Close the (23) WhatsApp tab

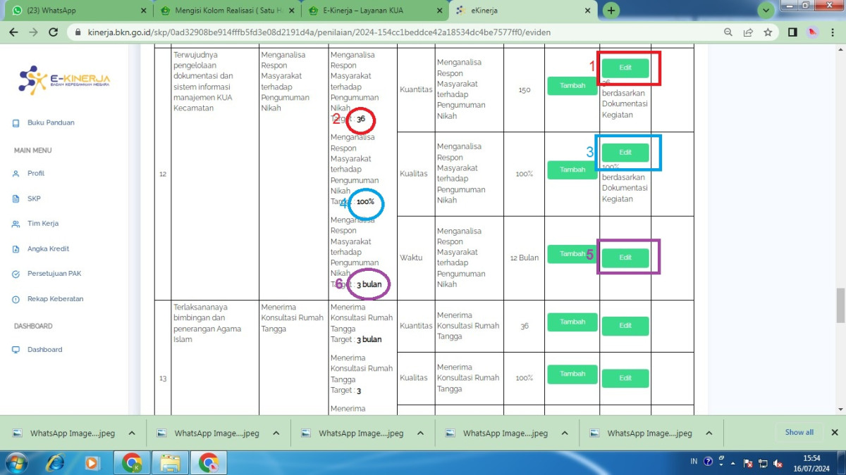[144, 11]
